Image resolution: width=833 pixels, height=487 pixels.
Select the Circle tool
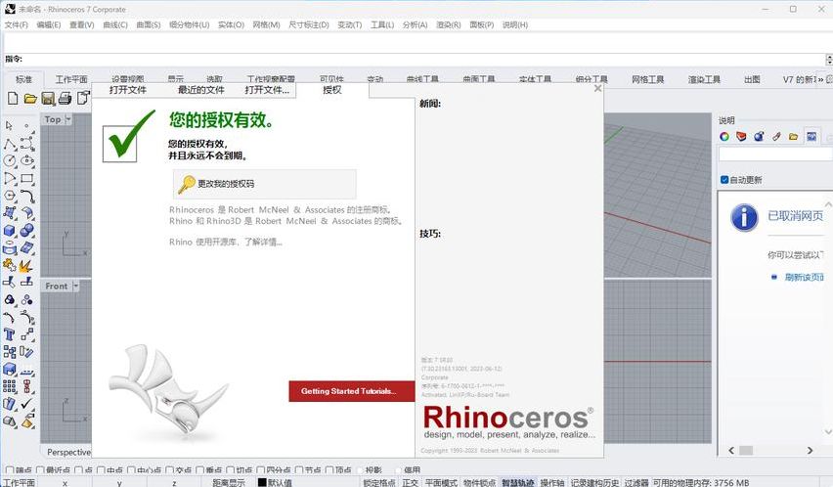(x=10, y=161)
